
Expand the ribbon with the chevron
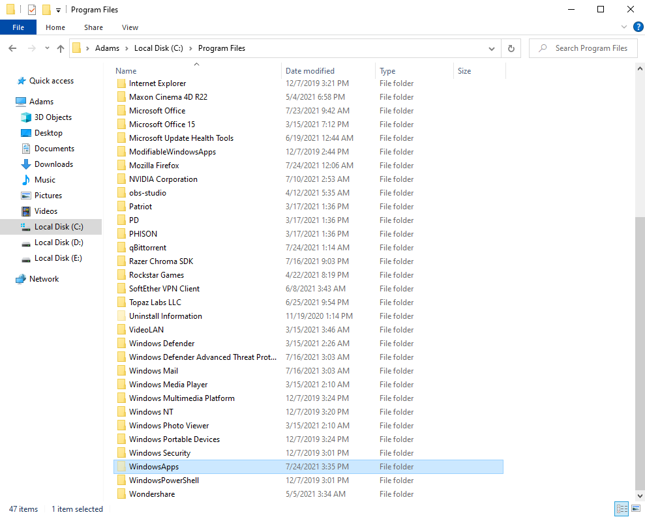point(623,27)
